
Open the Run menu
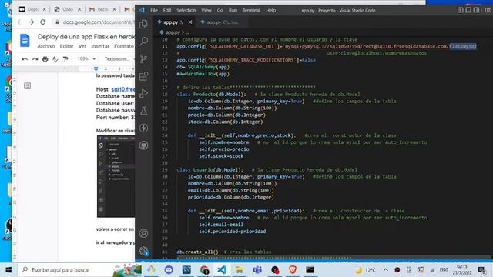(233, 10)
